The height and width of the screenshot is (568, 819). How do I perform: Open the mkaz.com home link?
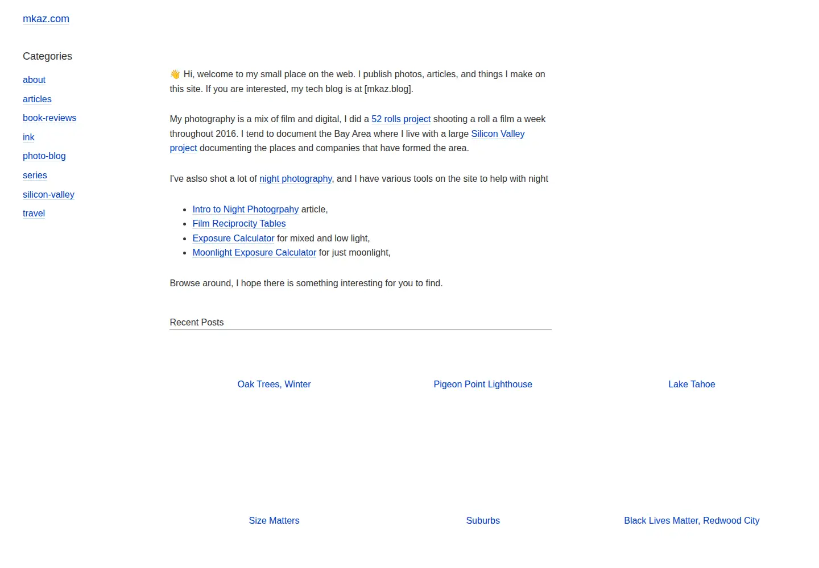[46, 19]
